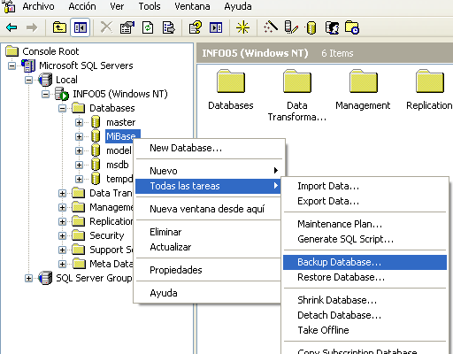Choose Nueva ventana desde aquí
Image resolution: width=453 pixels, height=354 pixels.
(x=209, y=209)
